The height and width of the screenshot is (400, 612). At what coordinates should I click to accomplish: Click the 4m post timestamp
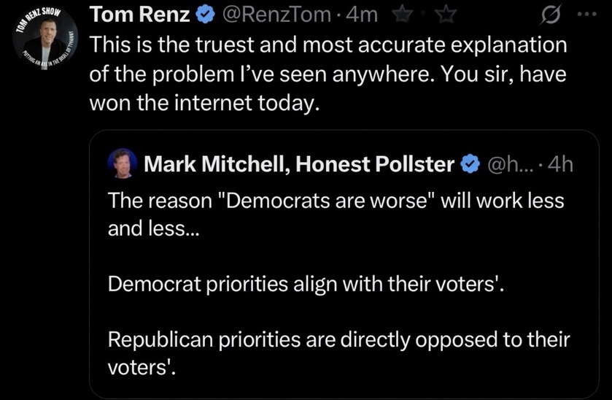[362, 15]
